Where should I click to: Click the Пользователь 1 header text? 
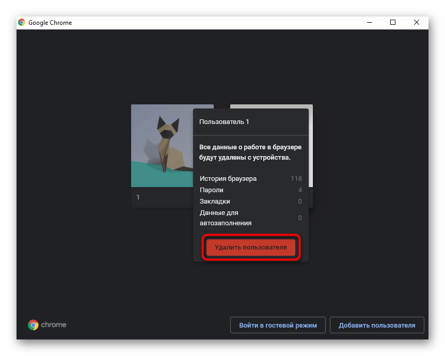tap(224, 122)
